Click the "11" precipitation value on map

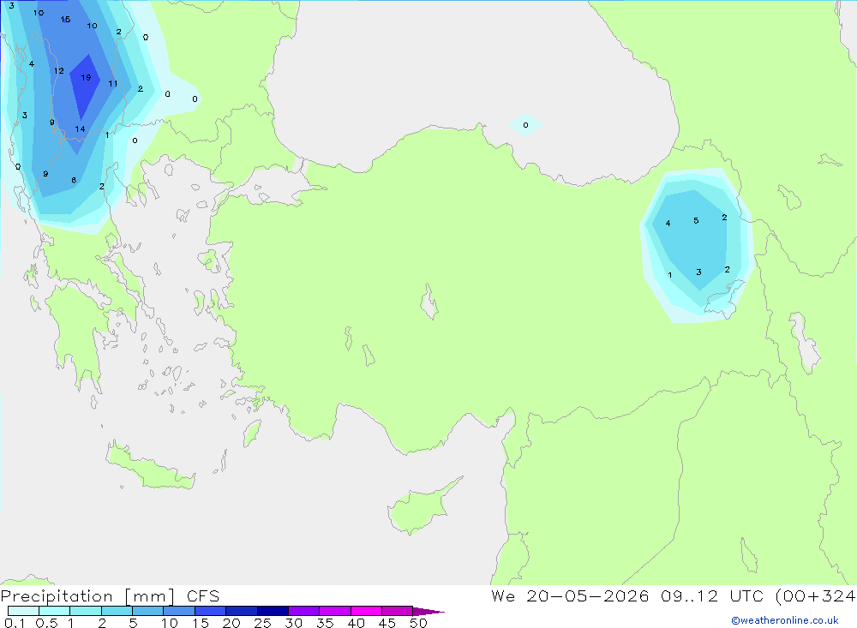[112, 84]
